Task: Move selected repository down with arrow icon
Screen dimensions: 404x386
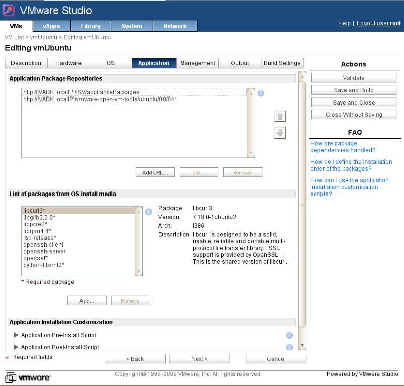Action: point(280,133)
